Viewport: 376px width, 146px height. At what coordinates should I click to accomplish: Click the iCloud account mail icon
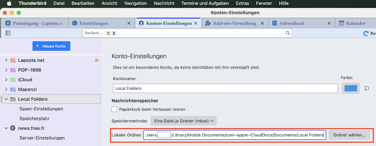click(x=13, y=80)
